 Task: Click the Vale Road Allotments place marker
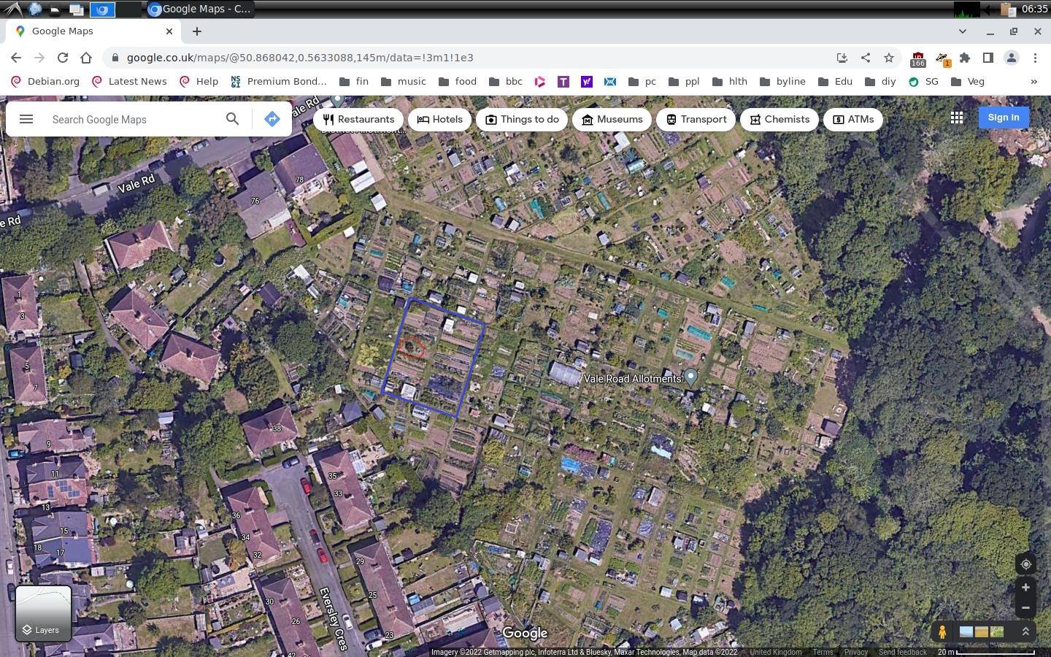(x=690, y=377)
